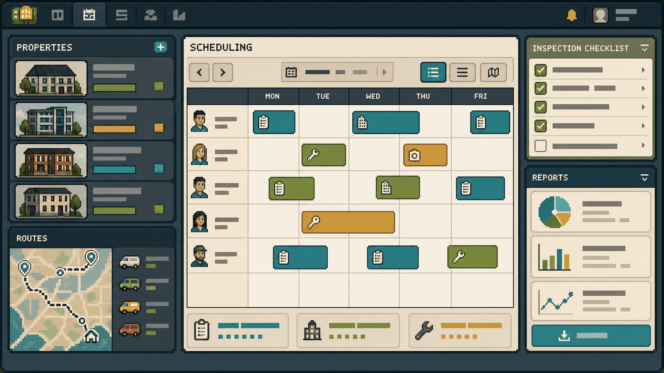Open the pie chart report card
Image resolution: width=664 pixels, height=373 pixels.
point(591,212)
